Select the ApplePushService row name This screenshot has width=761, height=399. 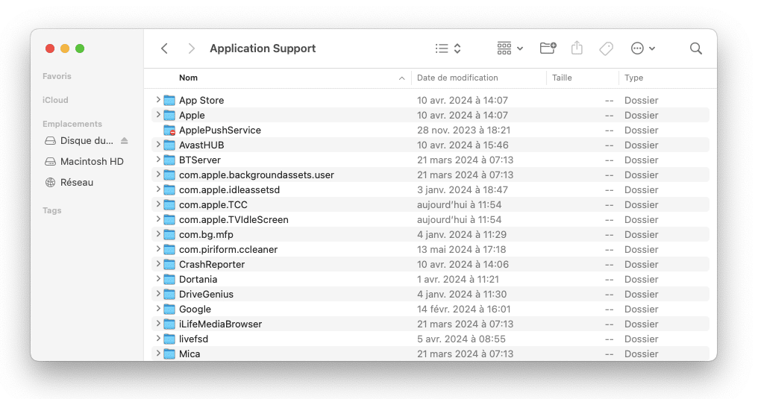(220, 130)
